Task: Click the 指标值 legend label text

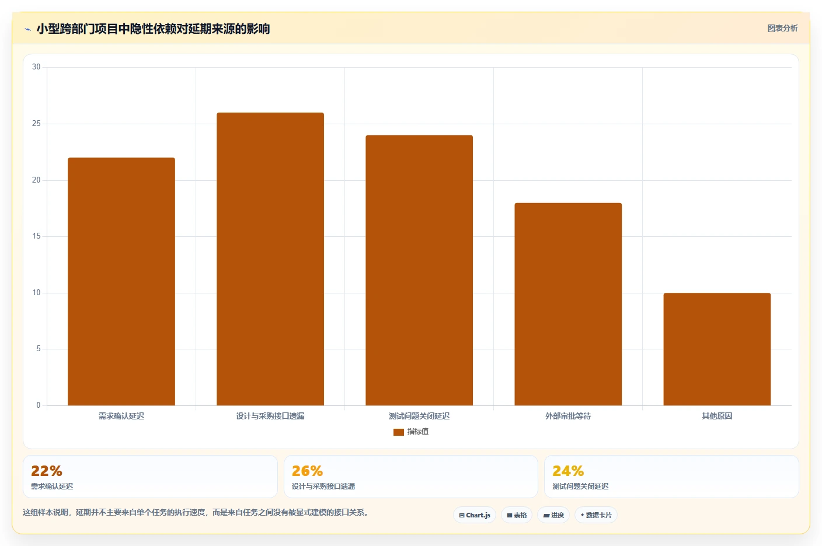Action: click(418, 432)
